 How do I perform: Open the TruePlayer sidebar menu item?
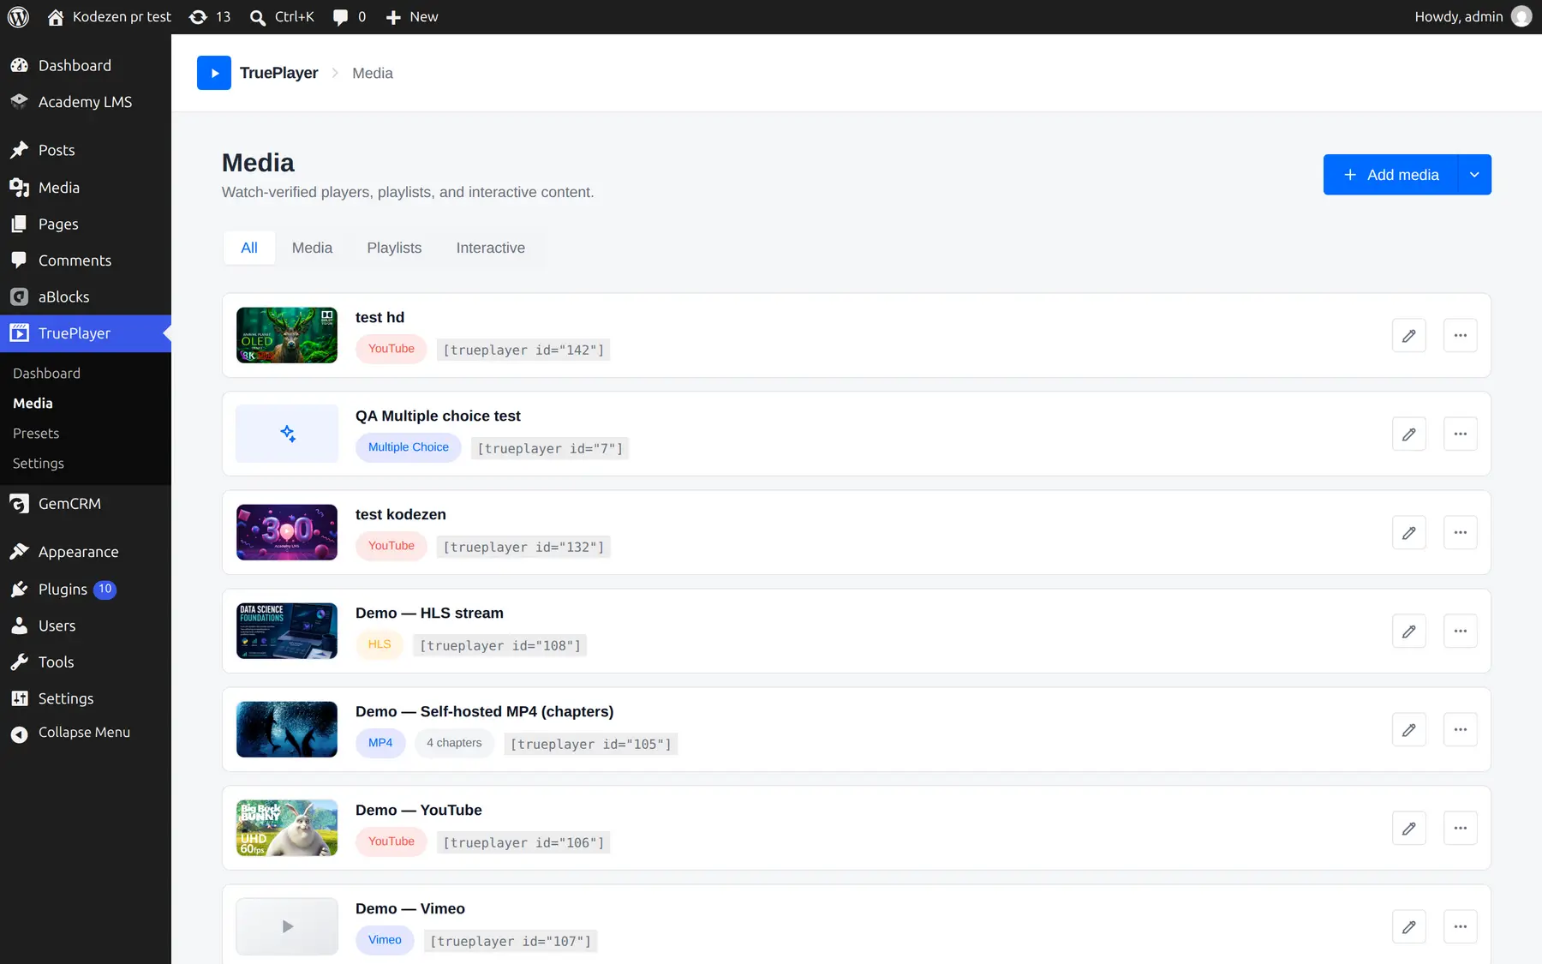86,333
